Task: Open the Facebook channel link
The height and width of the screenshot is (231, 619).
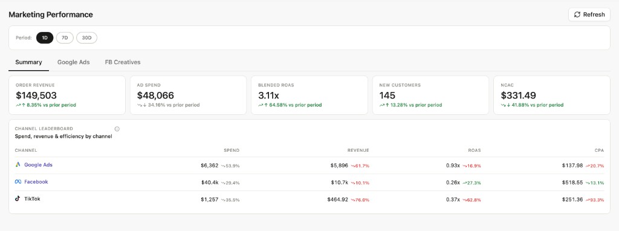Action: click(36, 181)
